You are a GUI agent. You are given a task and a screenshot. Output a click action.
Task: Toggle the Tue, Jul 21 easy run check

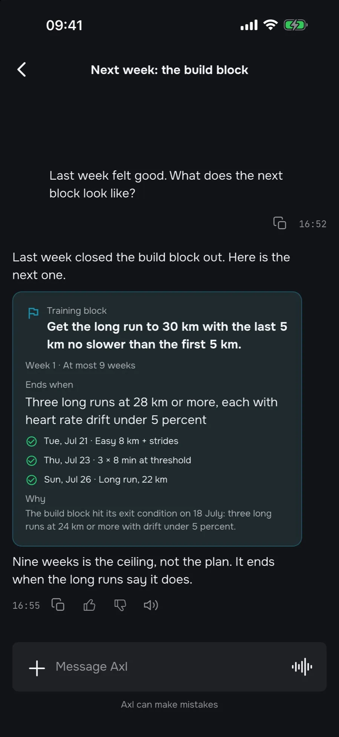(x=32, y=441)
